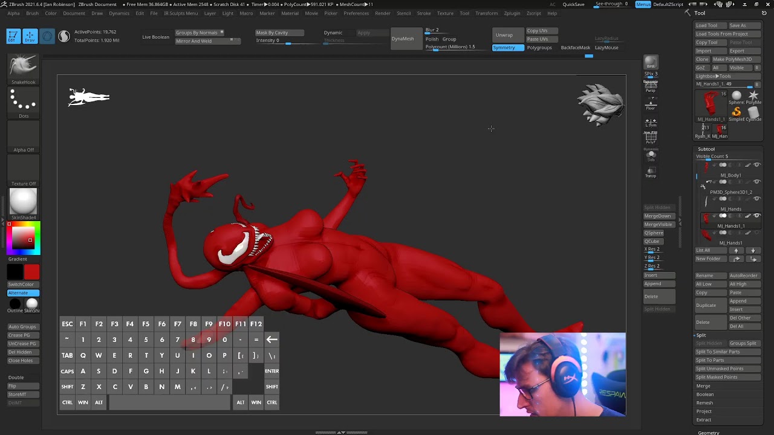774x435 pixels.
Task: Toggle L.Sym local symmetry
Action: click(651, 122)
